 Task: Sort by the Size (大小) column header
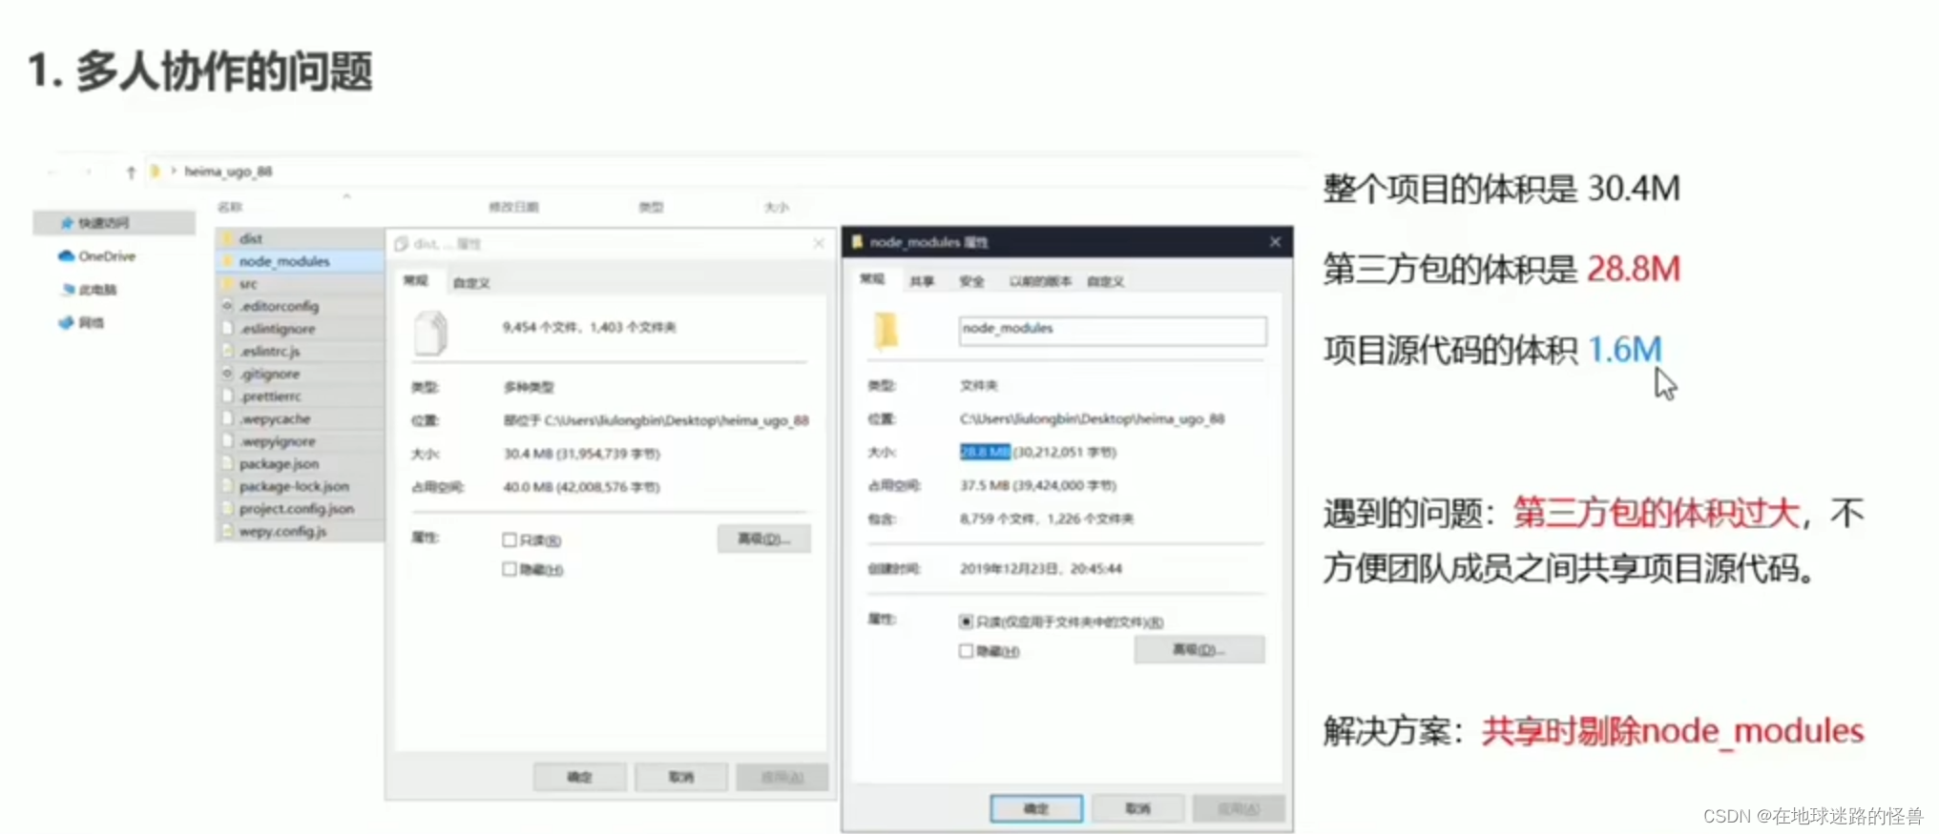pos(777,207)
